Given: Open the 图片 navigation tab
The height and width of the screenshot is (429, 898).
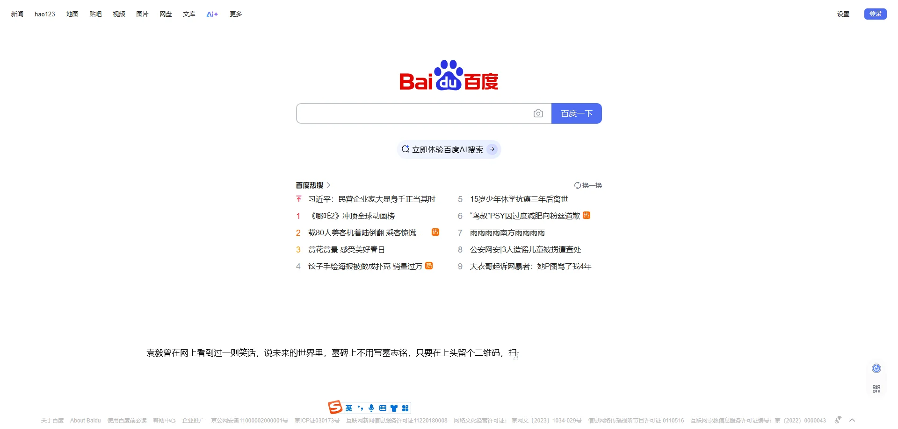Looking at the screenshot, I should pyautogui.click(x=142, y=14).
